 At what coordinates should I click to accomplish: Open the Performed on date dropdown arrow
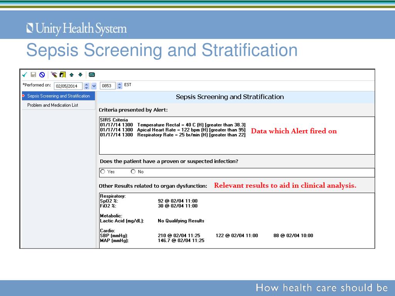click(94, 86)
